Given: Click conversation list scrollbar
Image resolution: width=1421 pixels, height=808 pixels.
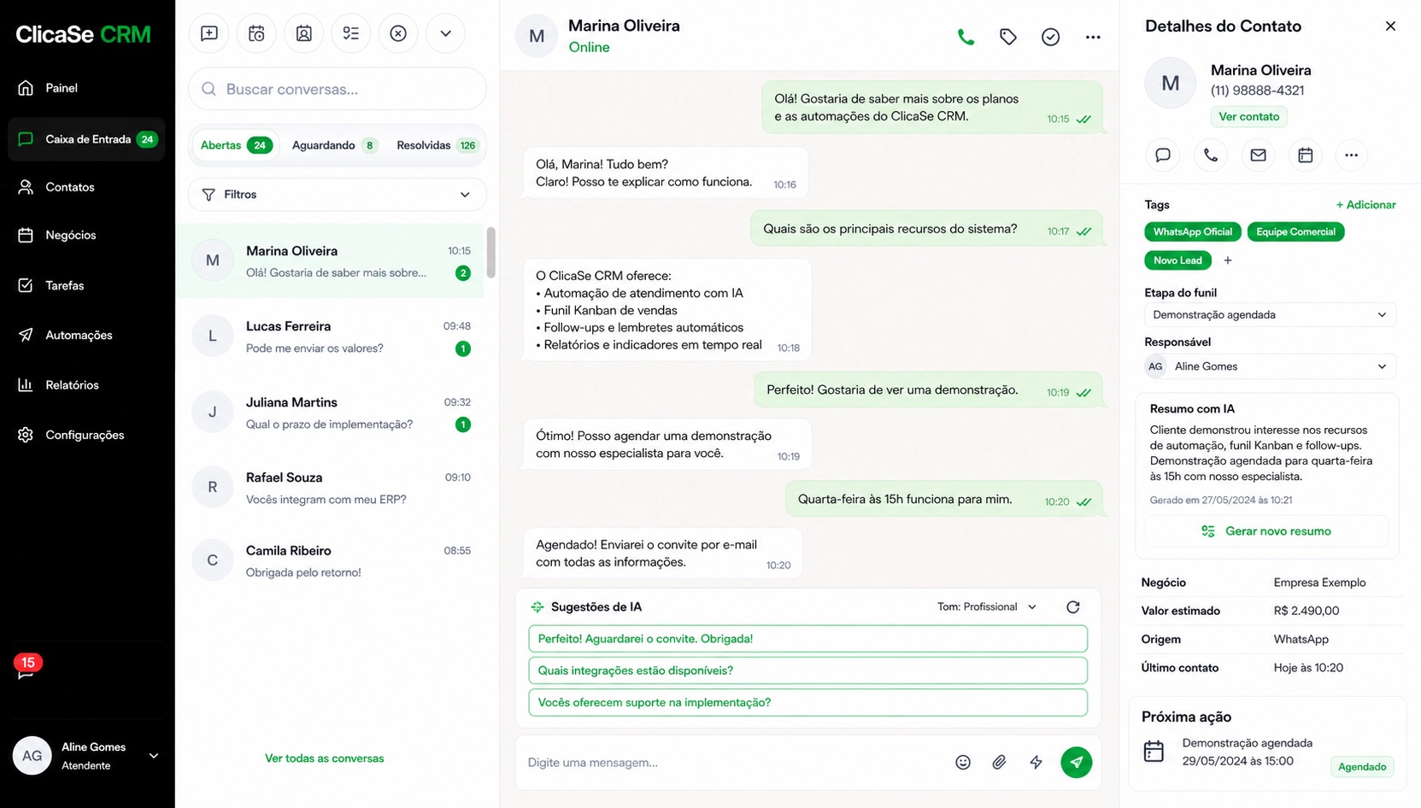Looking at the screenshot, I should point(491,252).
